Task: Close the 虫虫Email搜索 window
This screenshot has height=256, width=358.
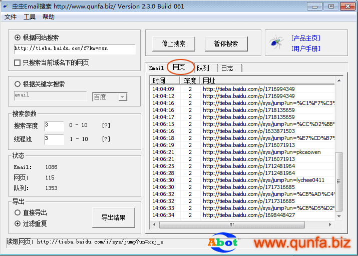Action: 347,6
